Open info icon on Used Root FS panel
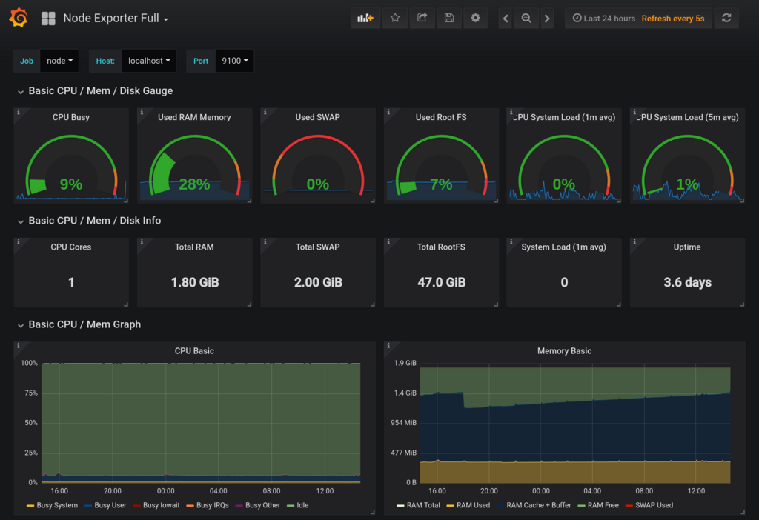This screenshot has height=520, width=759. (x=388, y=112)
